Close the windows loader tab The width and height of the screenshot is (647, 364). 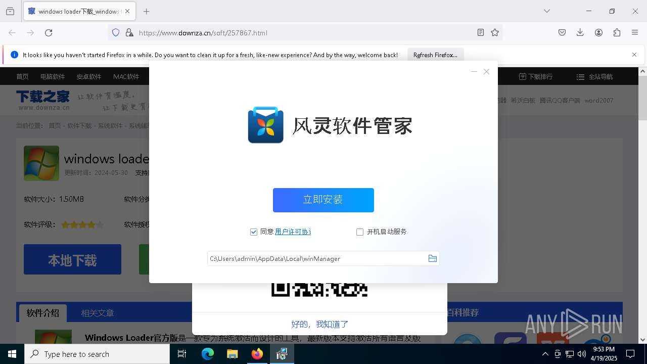[127, 11]
